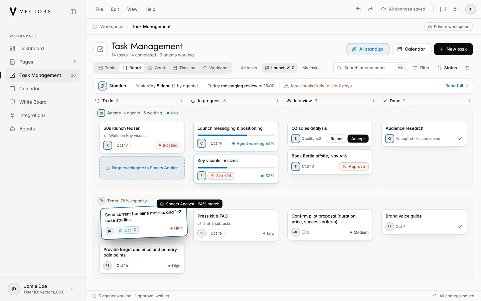Toggle done checkmark on Brand voice guide

click(x=460, y=227)
